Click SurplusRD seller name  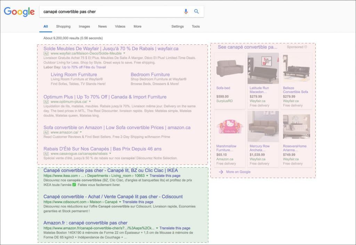click(x=225, y=101)
